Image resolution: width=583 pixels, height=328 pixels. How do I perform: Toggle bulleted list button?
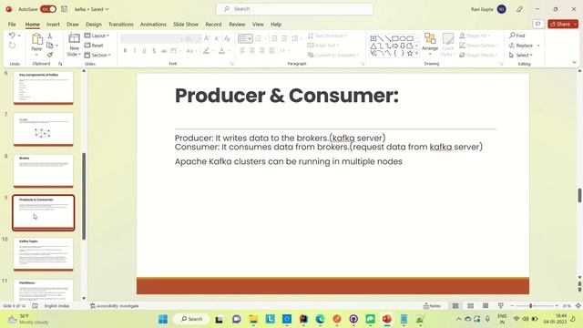[x=243, y=38]
